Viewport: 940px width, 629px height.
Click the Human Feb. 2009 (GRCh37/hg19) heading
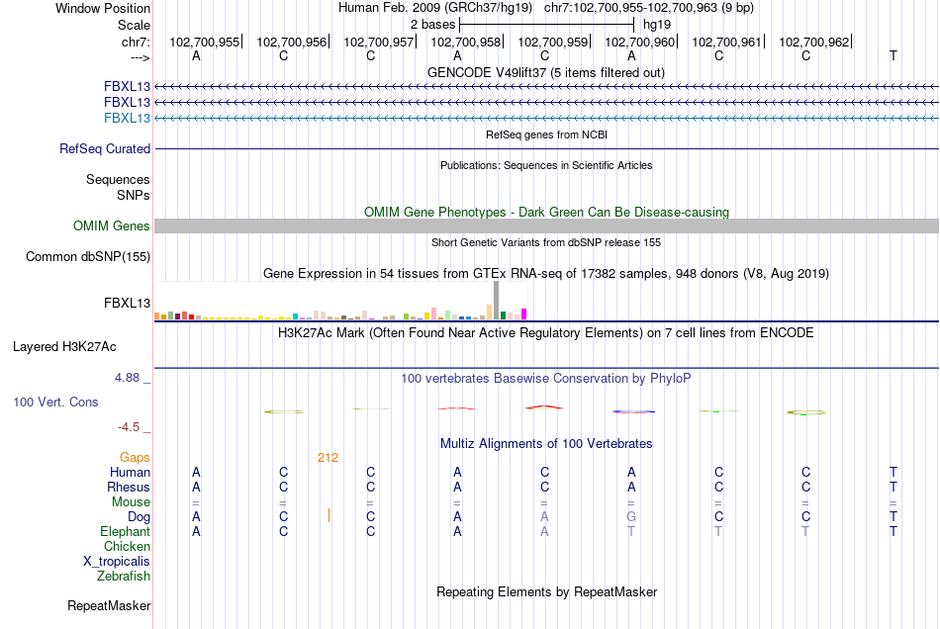(435, 8)
